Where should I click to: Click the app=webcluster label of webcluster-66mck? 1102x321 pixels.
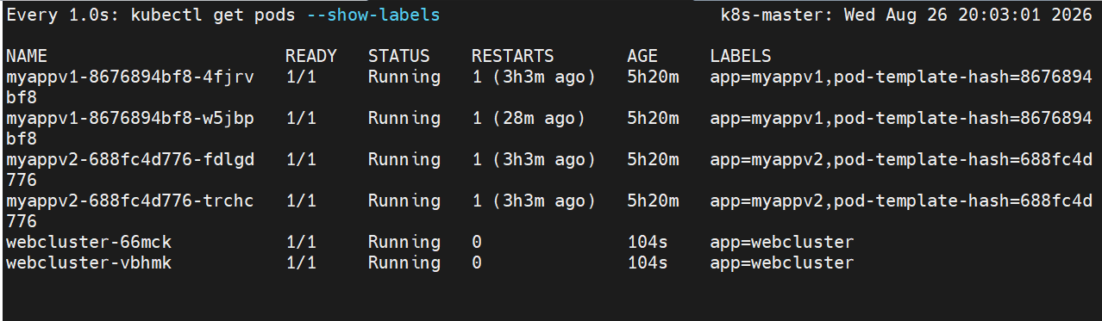tap(782, 243)
